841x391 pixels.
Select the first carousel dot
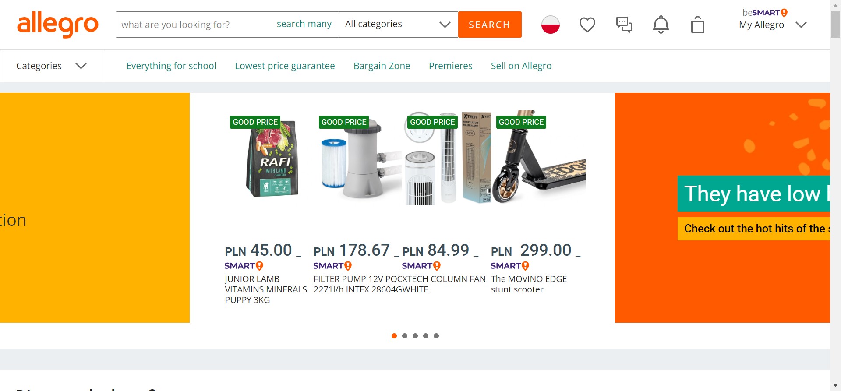click(x=394, y=336)
